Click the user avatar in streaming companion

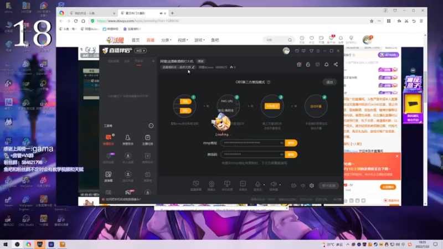286,51
